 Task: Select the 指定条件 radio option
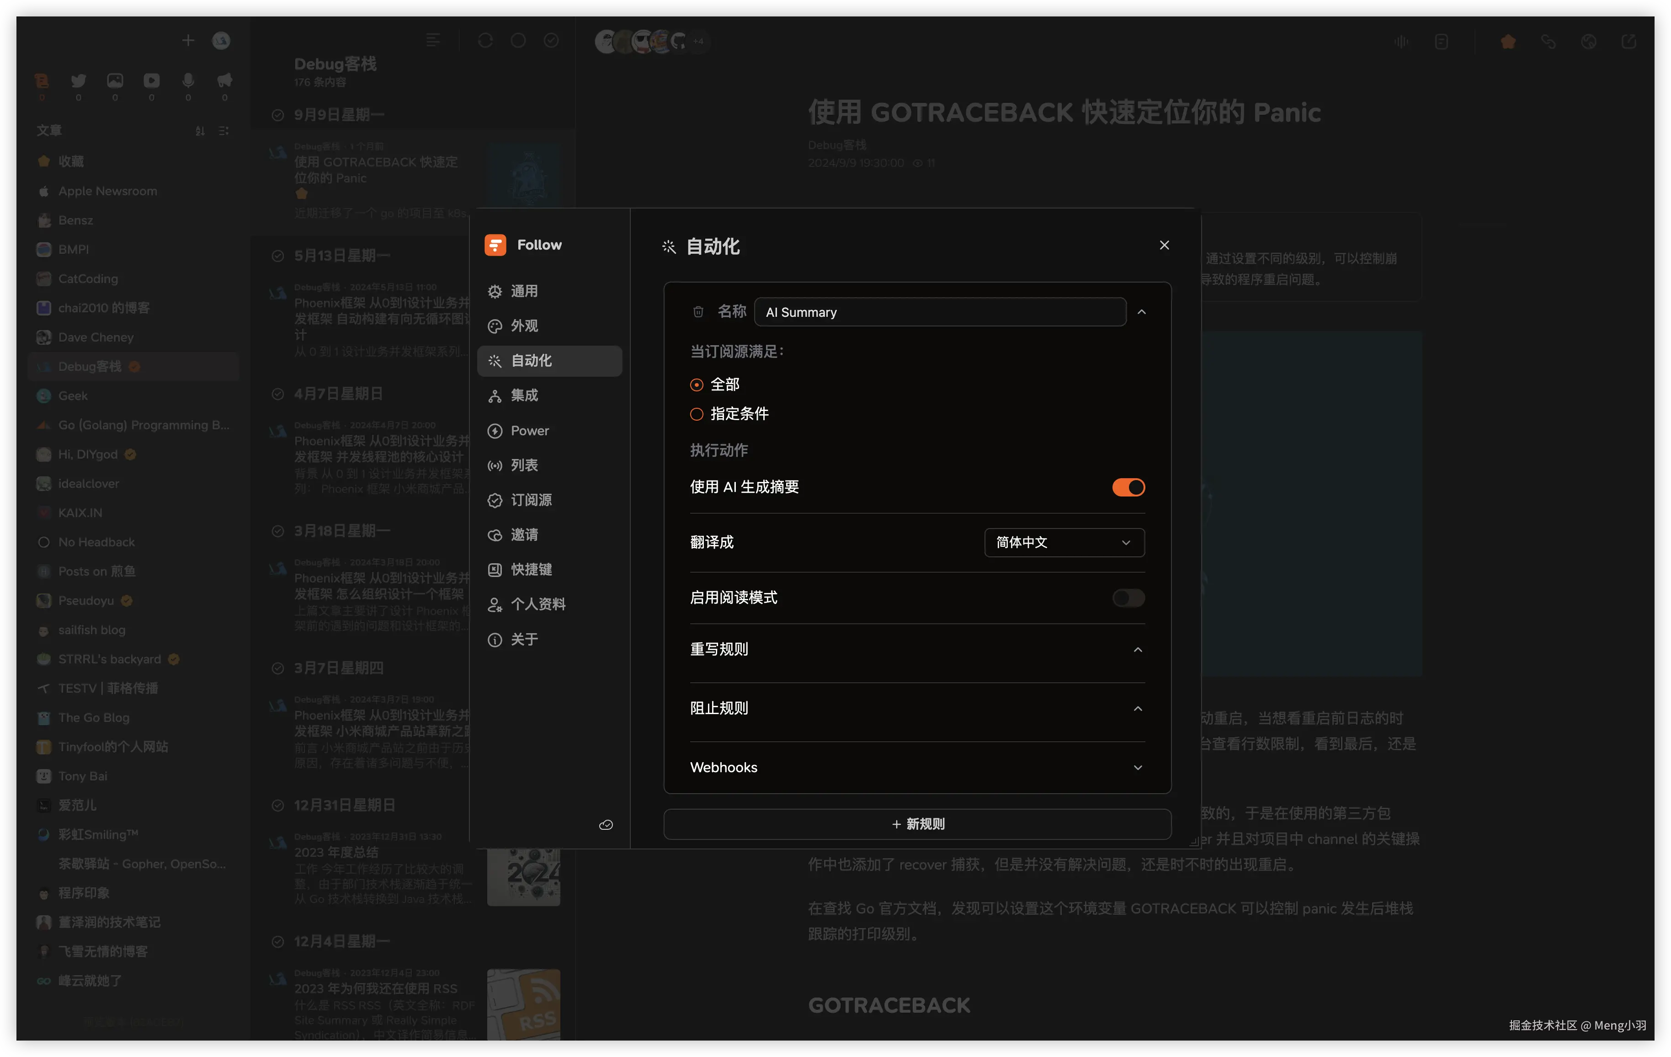[697, 414]
